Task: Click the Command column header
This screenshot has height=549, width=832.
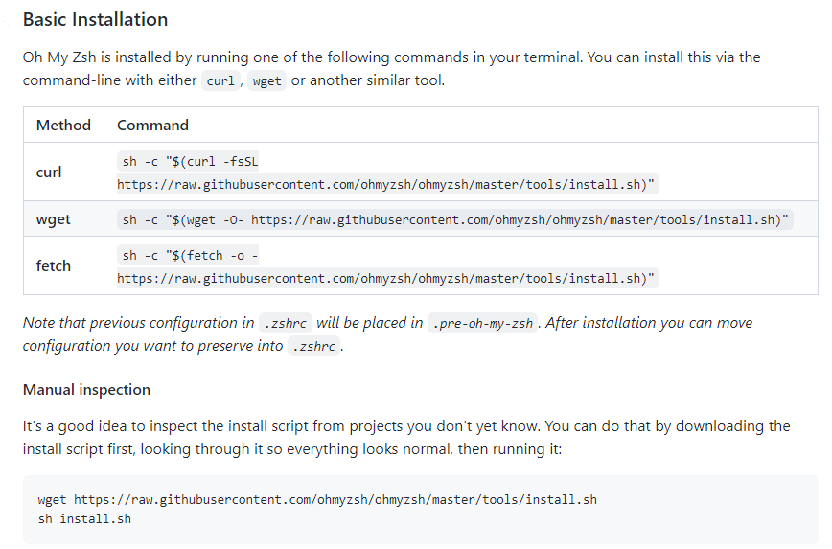Action: tap(152, 125)
